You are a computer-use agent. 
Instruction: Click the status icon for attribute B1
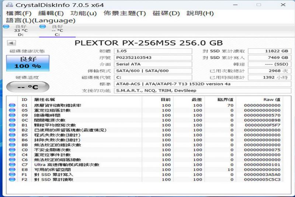tap(12, 125)
